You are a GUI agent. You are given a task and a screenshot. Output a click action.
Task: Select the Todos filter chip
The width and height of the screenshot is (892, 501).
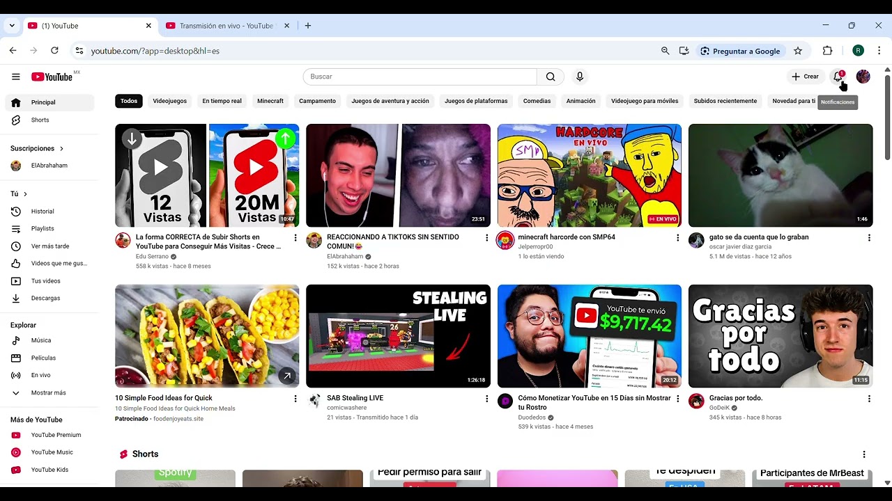click(x=129, y=101)
